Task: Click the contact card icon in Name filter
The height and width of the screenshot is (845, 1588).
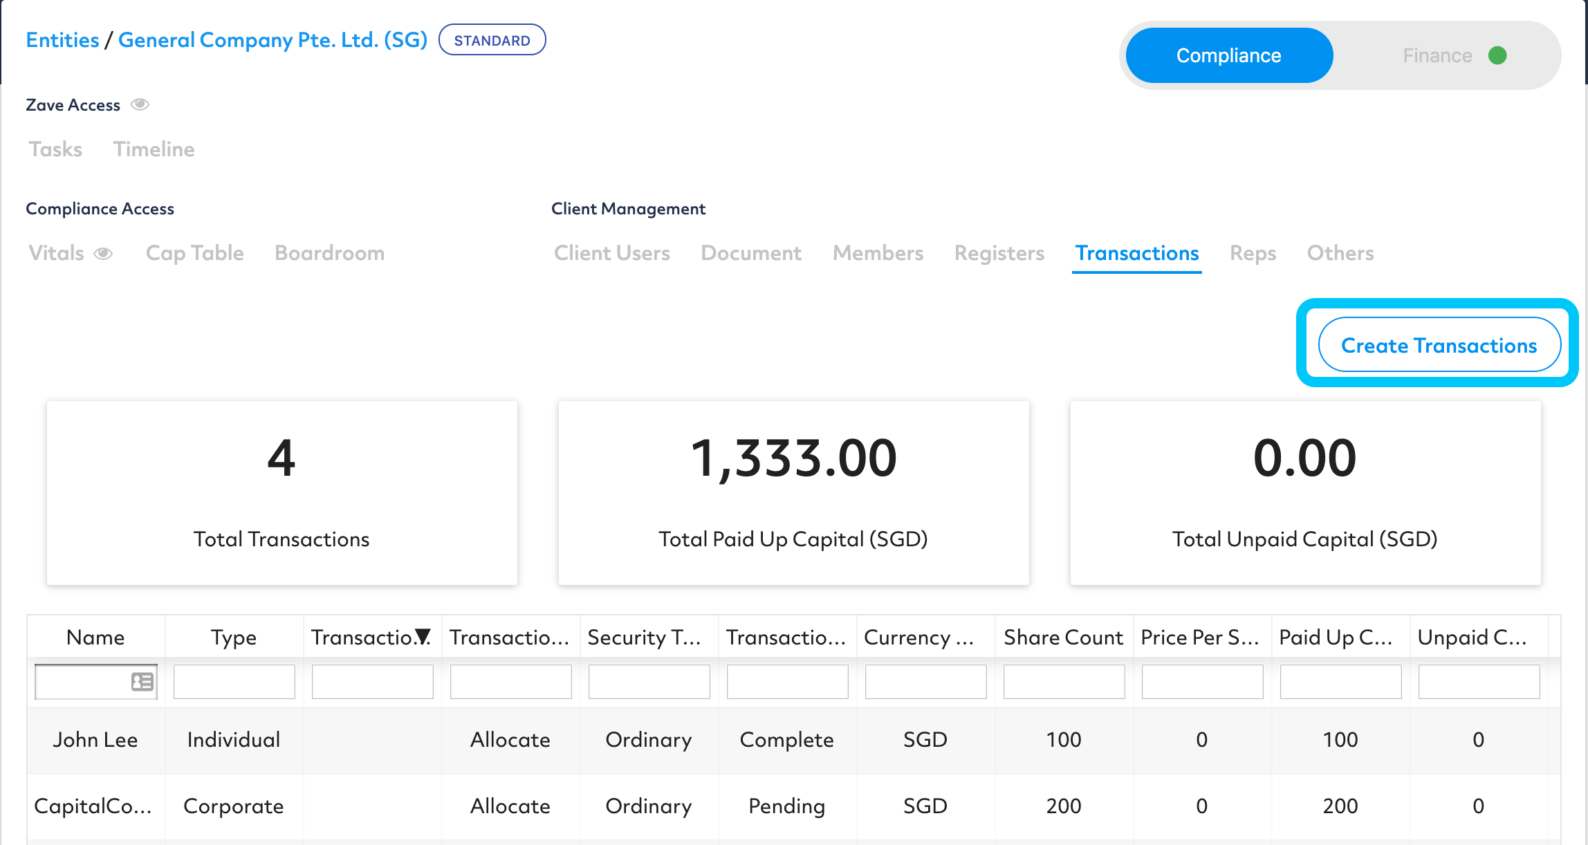Action: tap(142, 682)
